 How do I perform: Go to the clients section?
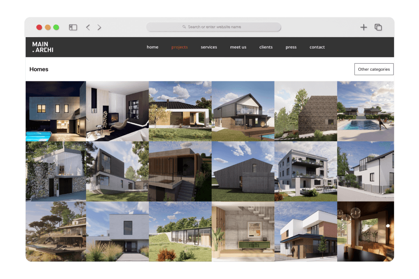(x=266, y=47)
